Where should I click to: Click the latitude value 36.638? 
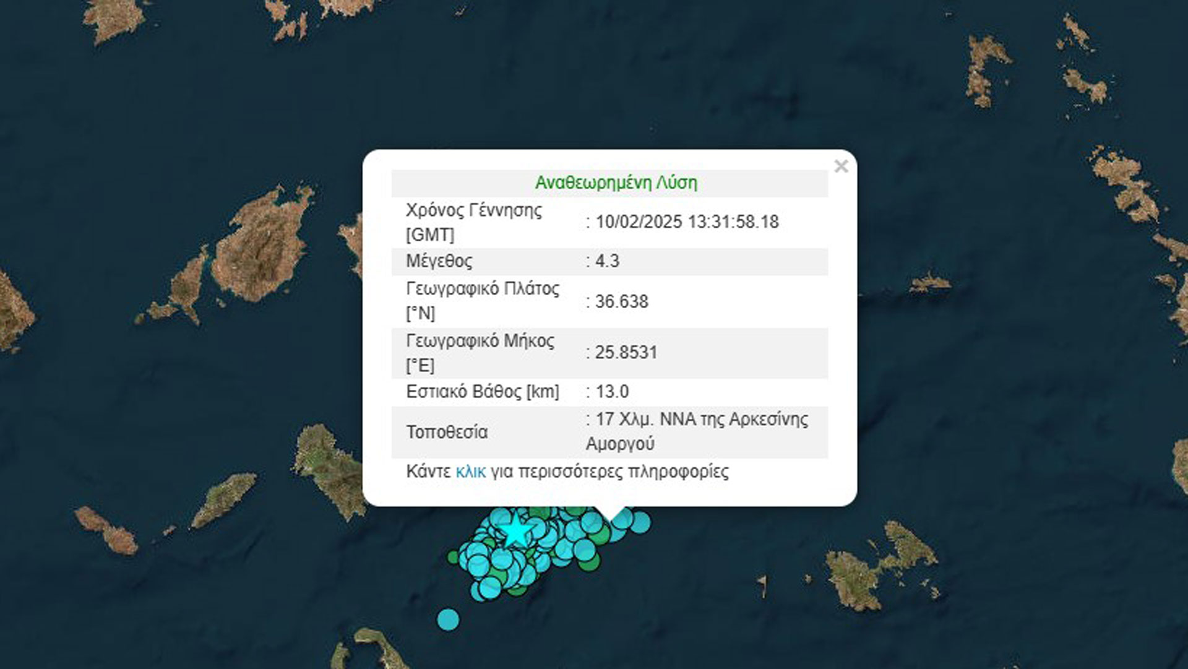click(x=621, y=302)
